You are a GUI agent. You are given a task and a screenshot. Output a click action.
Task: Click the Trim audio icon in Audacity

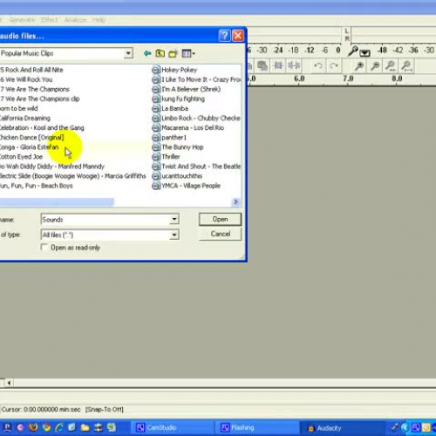[x=278, y=66]
